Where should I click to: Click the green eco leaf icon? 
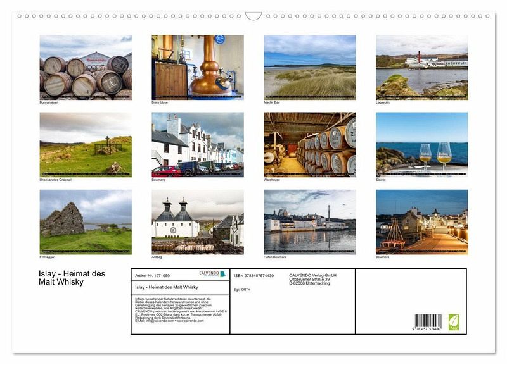[x=453, y=322]
